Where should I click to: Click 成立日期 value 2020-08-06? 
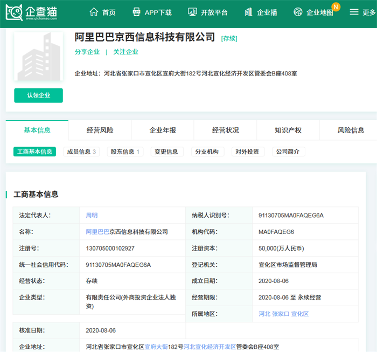click(274, 281)
